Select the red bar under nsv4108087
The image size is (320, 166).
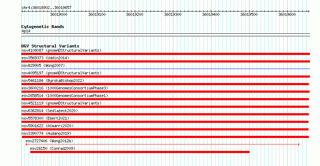(165, 54)
